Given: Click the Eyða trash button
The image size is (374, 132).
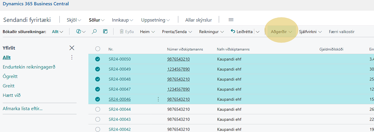Looking at the screenshot, I should point(127,32).
